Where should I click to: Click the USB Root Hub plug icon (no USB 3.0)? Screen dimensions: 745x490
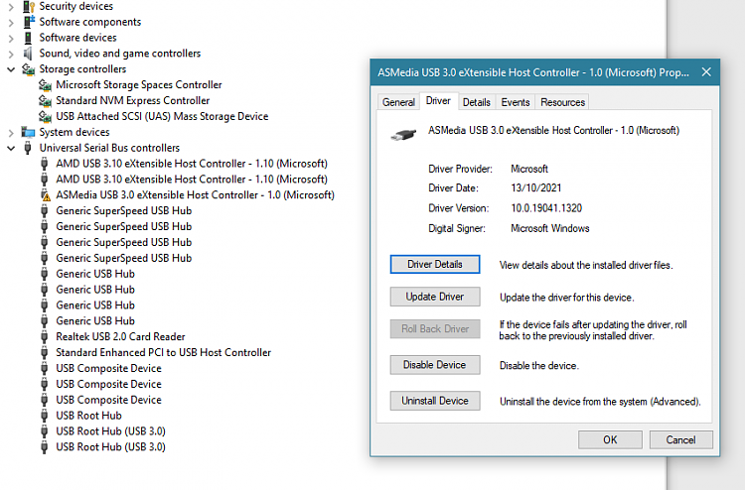44,416
